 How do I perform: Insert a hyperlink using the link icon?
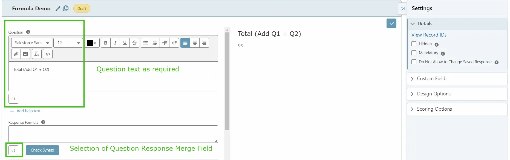click(x=16, y=54)
